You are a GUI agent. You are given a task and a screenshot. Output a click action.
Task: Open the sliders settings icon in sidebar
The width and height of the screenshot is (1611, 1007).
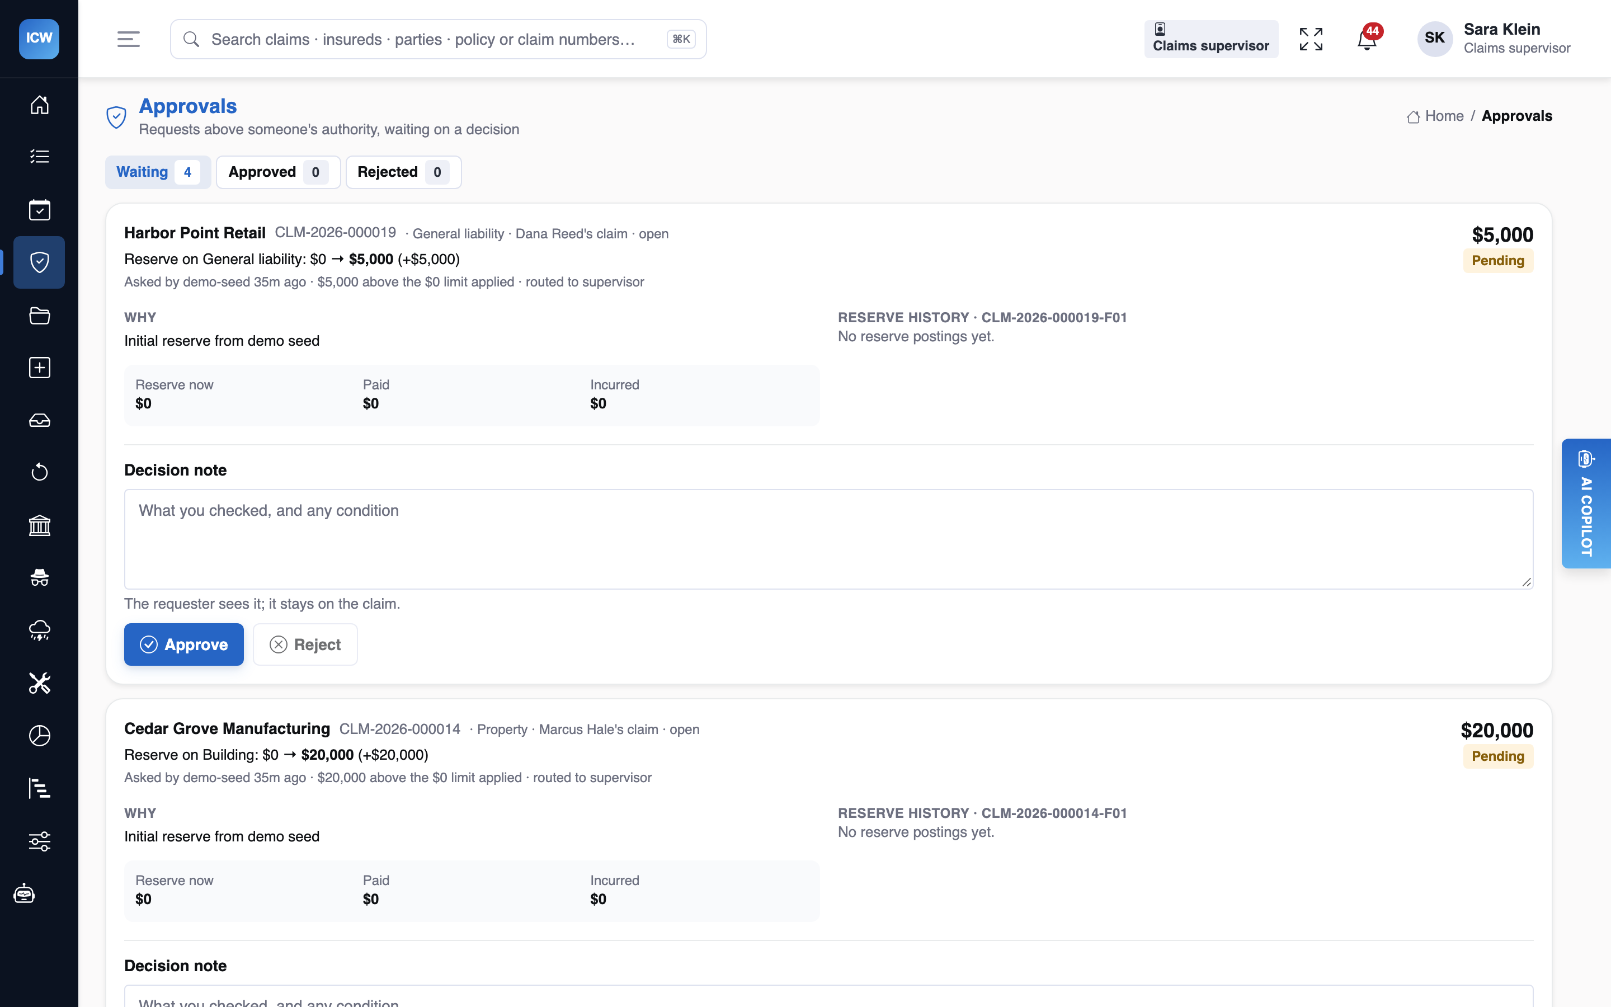click(39, 841)
